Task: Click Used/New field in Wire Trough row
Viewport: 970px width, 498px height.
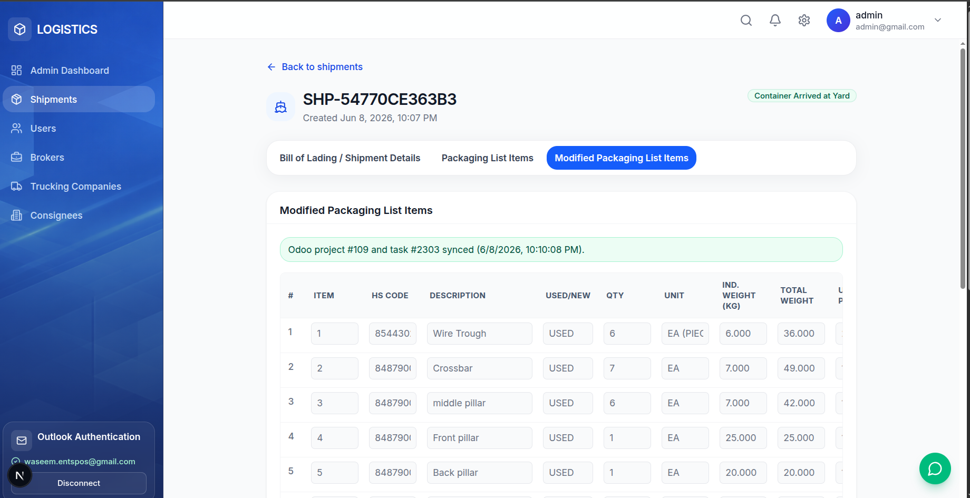Action: tap(568, 334)
